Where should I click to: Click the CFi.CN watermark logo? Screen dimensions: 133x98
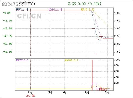[29, 16]
